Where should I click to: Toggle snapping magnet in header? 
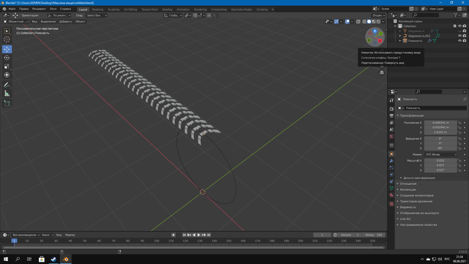[195, 15]
